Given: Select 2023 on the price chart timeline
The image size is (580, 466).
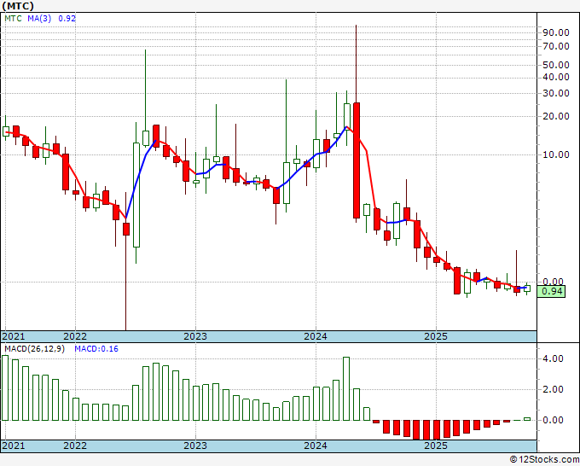Looking at the screenshot, I should point(195,336).
